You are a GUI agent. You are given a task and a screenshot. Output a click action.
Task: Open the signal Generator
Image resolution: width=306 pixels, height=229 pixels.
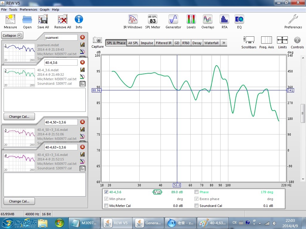[173, 21]
